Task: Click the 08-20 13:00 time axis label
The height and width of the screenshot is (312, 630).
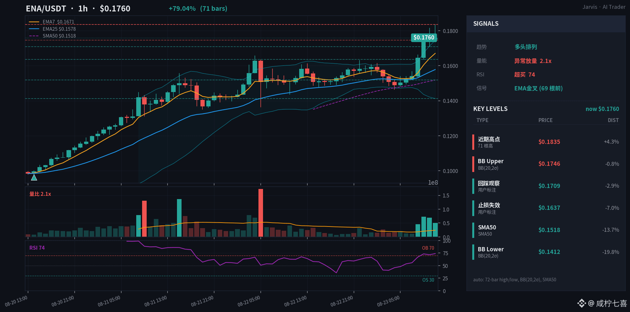Action: [16, 302]
